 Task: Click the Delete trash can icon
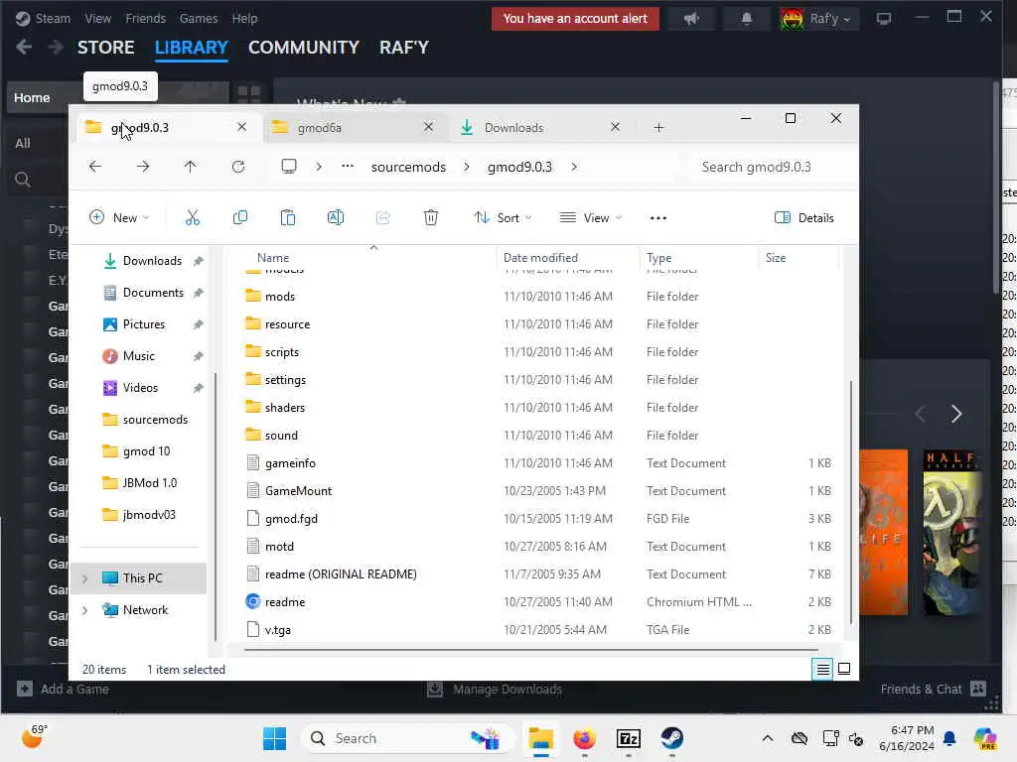431,217
